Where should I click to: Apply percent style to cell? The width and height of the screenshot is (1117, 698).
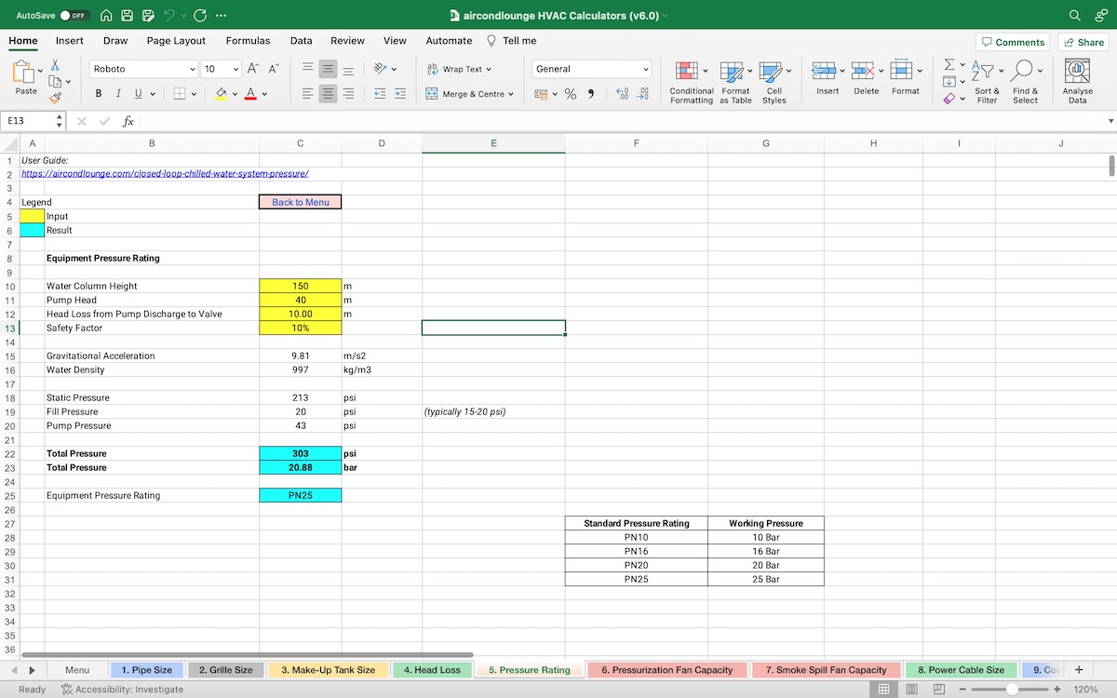pos(571,94)
